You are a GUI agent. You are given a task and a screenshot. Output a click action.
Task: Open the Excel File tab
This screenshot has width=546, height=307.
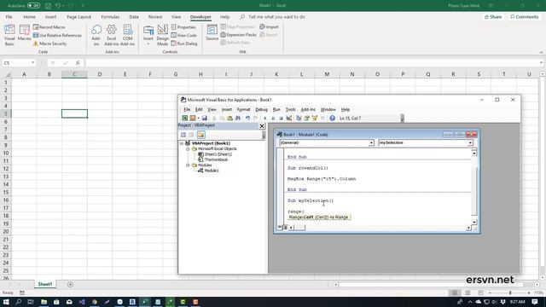coord(9,17)
